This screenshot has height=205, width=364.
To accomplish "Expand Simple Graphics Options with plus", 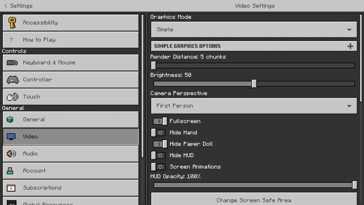I will coord(350,46).
